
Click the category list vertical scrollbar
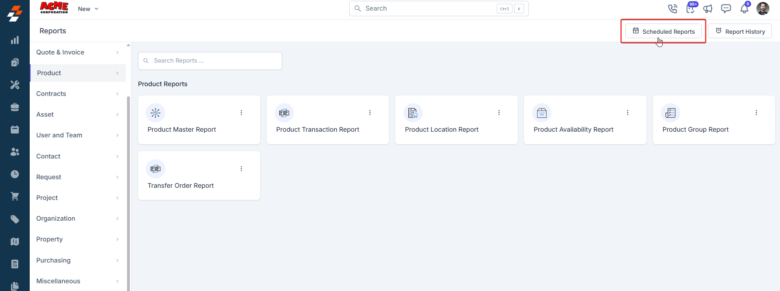pos(129,193)
